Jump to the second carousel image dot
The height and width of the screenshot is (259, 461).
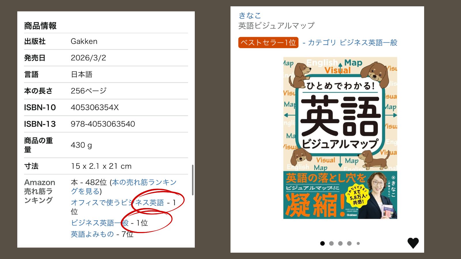coord(331,243)
